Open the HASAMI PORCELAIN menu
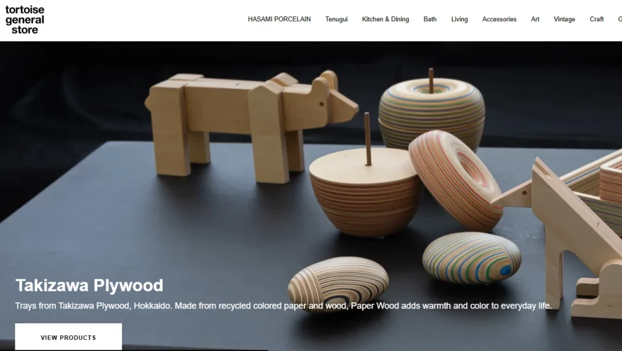This screenshot has height=351, width=622. tap(279, 19)
